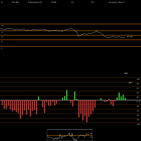The height and width of the screenshot is (141, 141).
Task: Click the 60 label on MR scale
Action: (138, 88)
